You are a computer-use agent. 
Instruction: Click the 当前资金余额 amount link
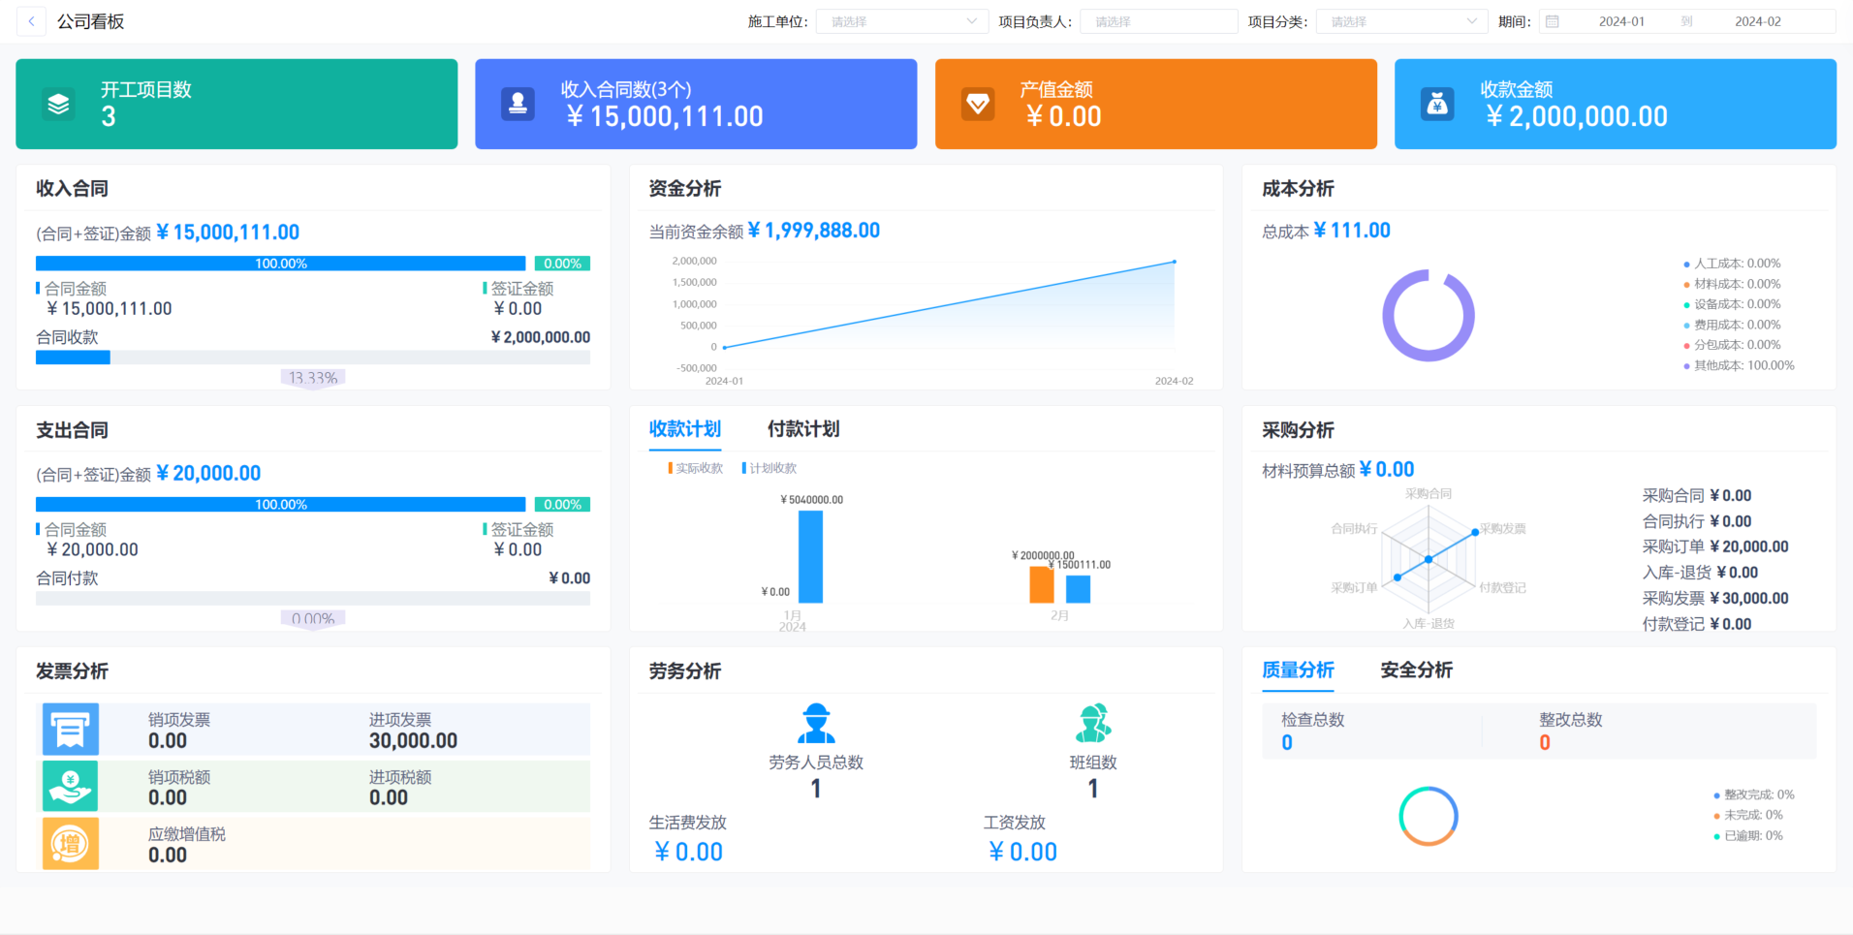pyautogui.click(x=814, y=231)
